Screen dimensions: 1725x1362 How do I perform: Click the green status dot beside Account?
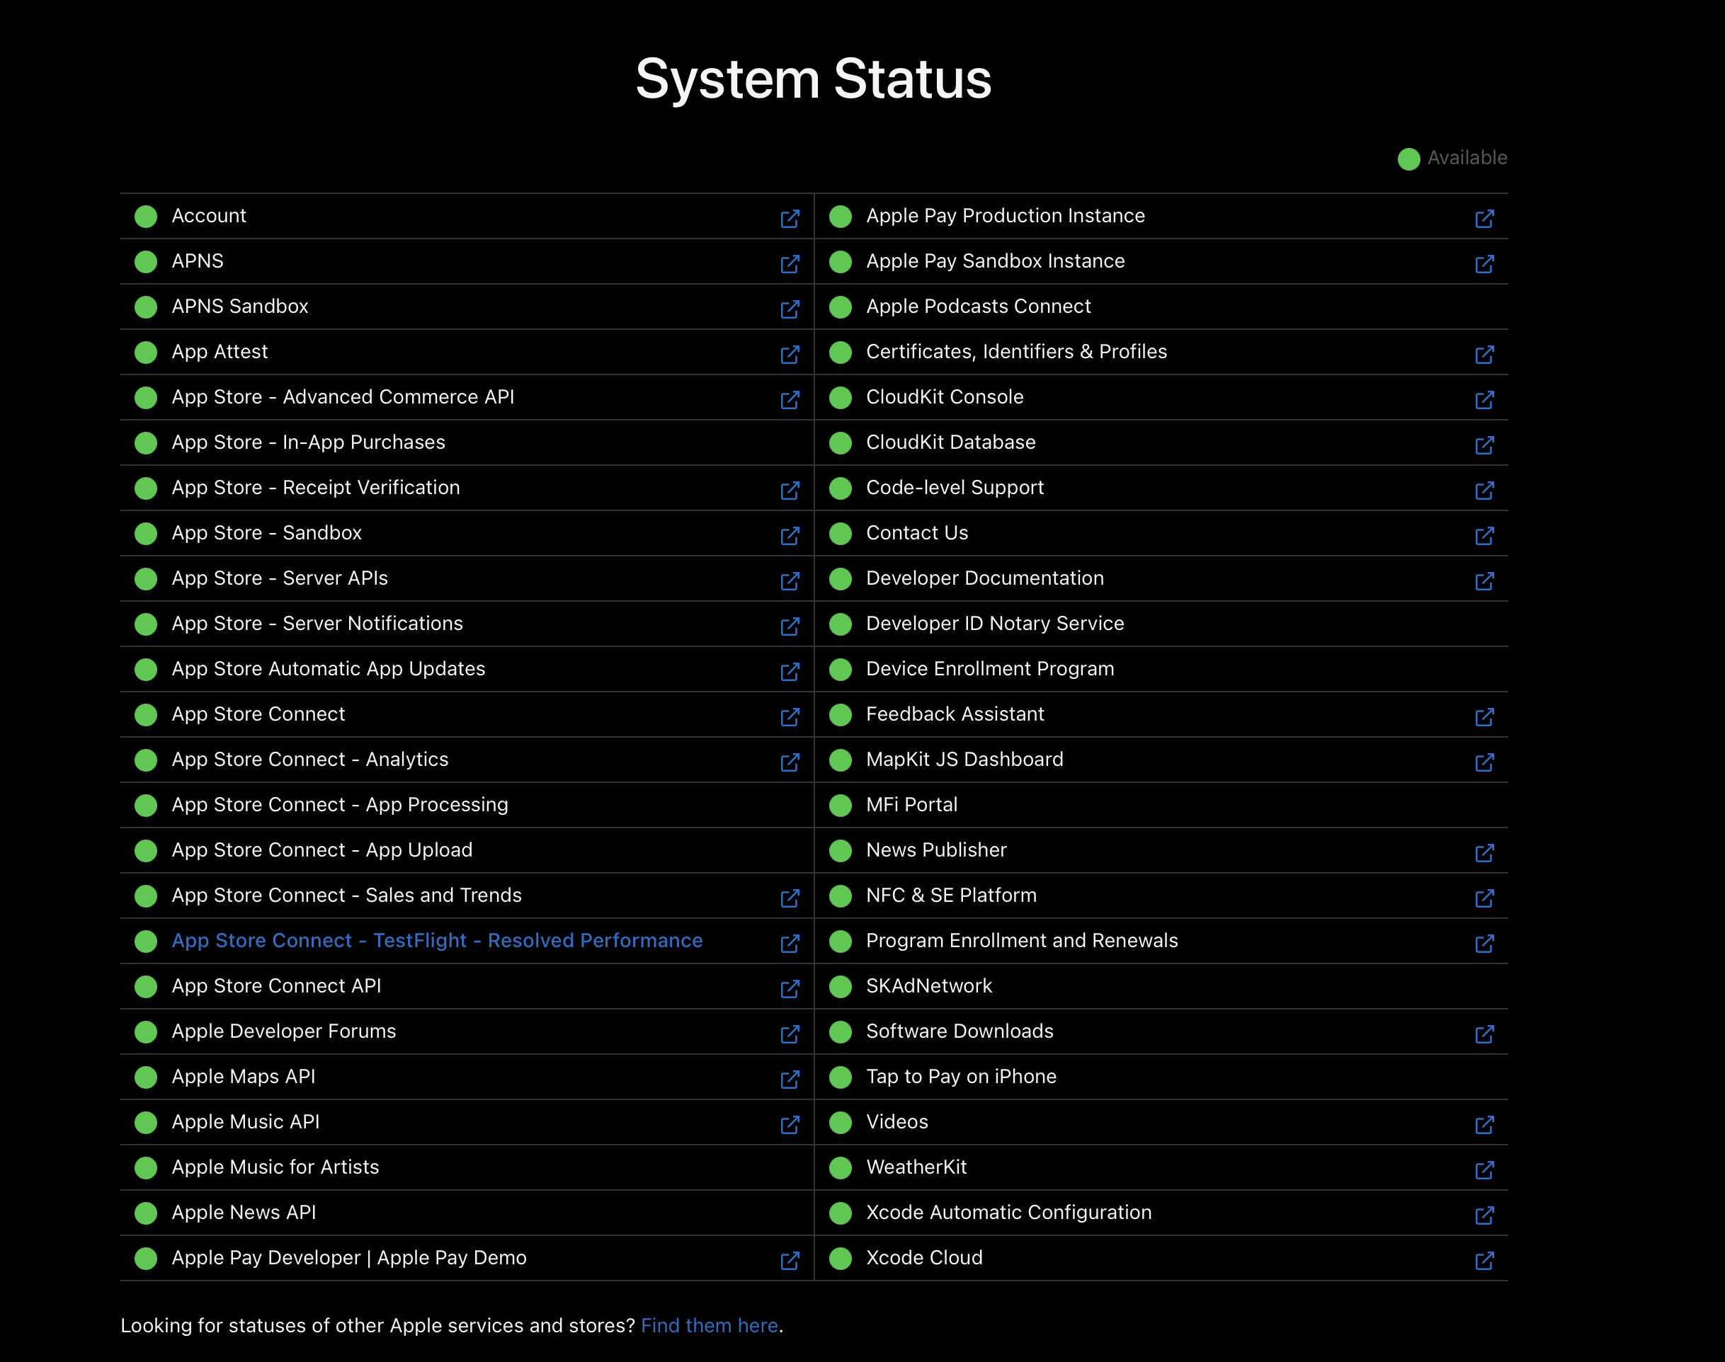(146, 217)
